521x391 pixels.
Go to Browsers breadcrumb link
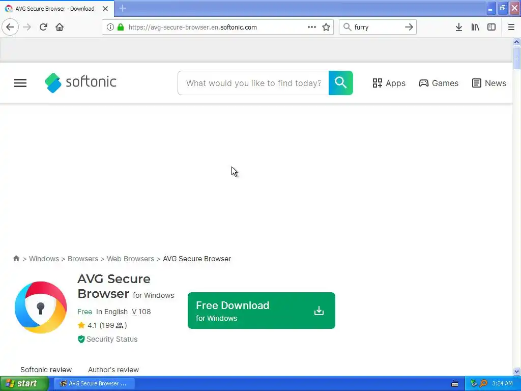tap(83, 259)
